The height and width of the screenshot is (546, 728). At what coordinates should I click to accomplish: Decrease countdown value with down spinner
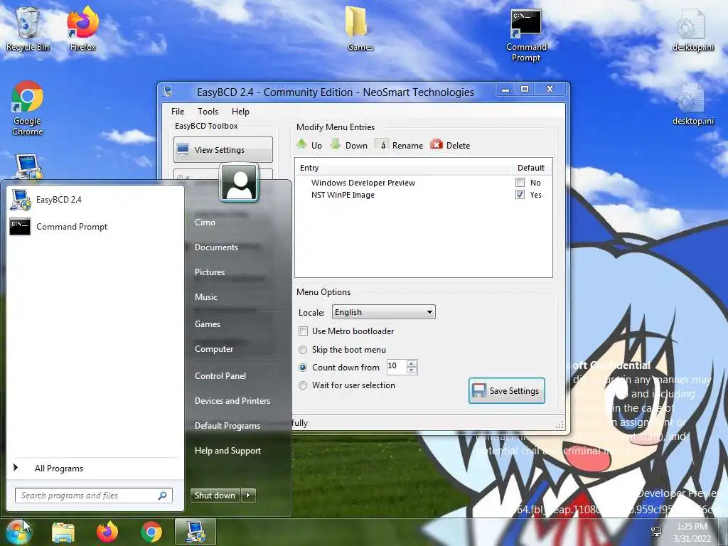tap(412, 370)
